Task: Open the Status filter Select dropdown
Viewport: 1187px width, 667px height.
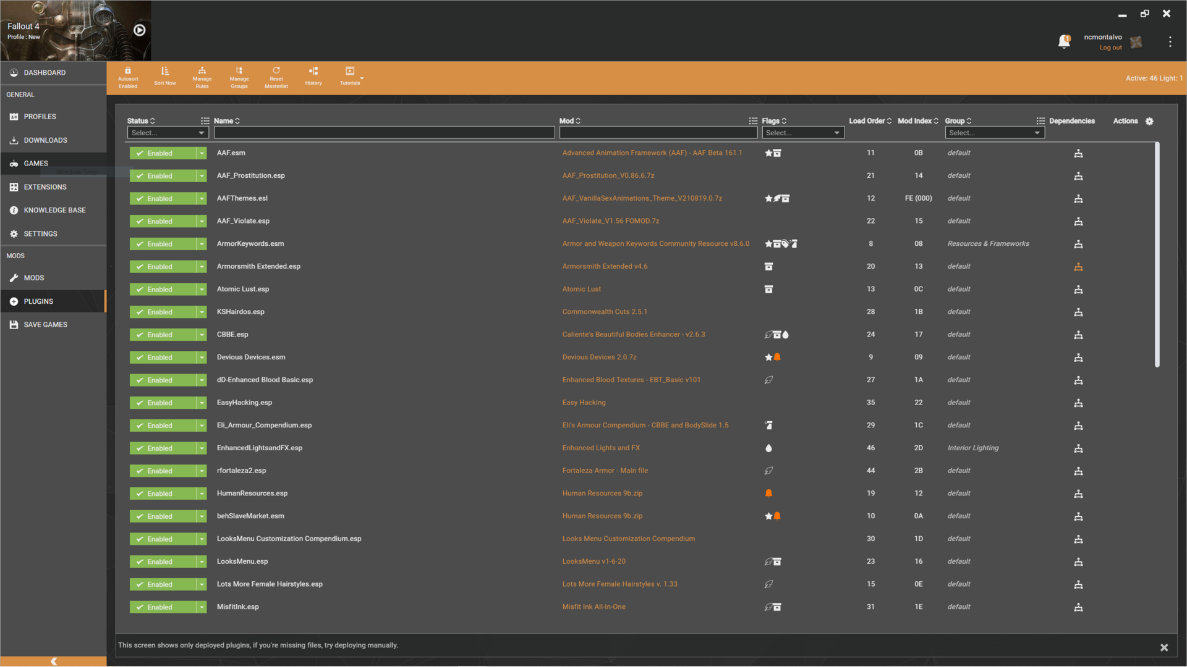Action: (x=168, y=133)
